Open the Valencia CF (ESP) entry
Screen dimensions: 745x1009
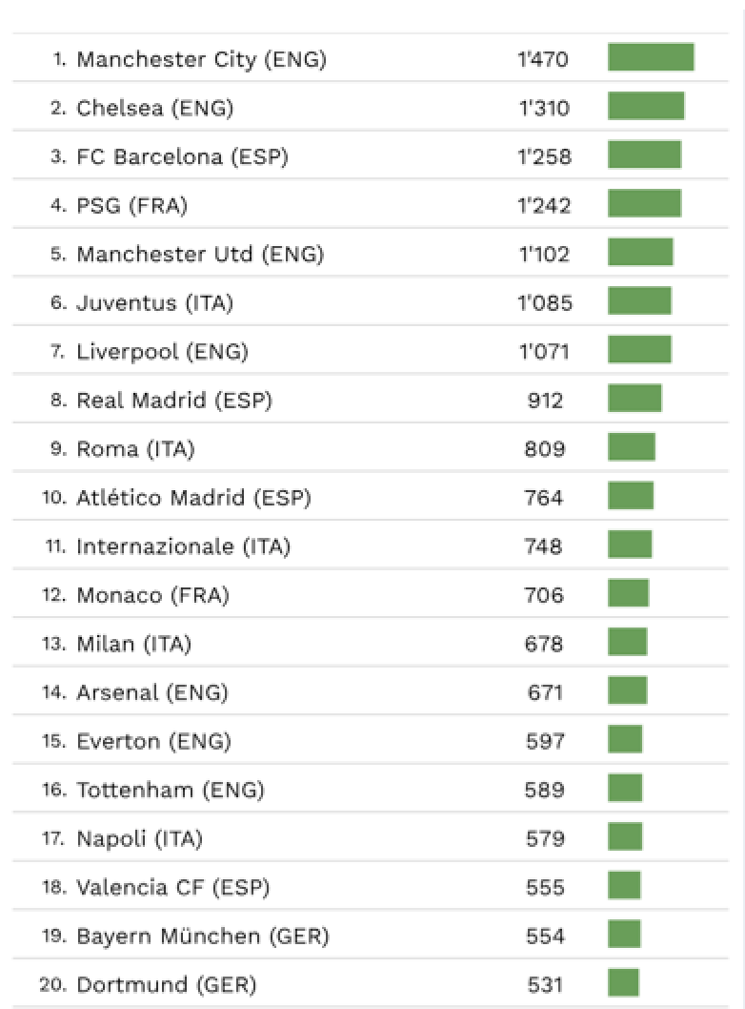point(371,885)
